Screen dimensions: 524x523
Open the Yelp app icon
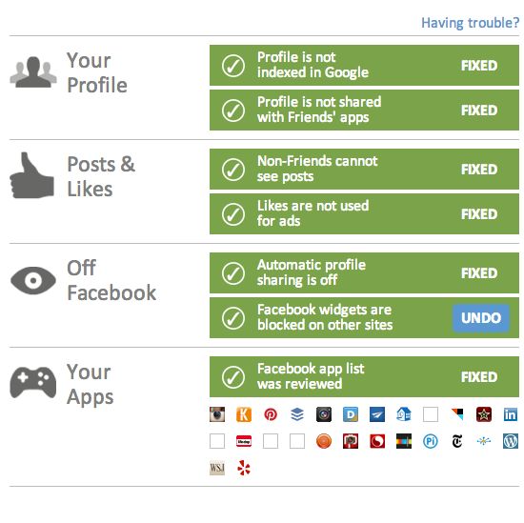pyautogui.click(x=244, y=468)
